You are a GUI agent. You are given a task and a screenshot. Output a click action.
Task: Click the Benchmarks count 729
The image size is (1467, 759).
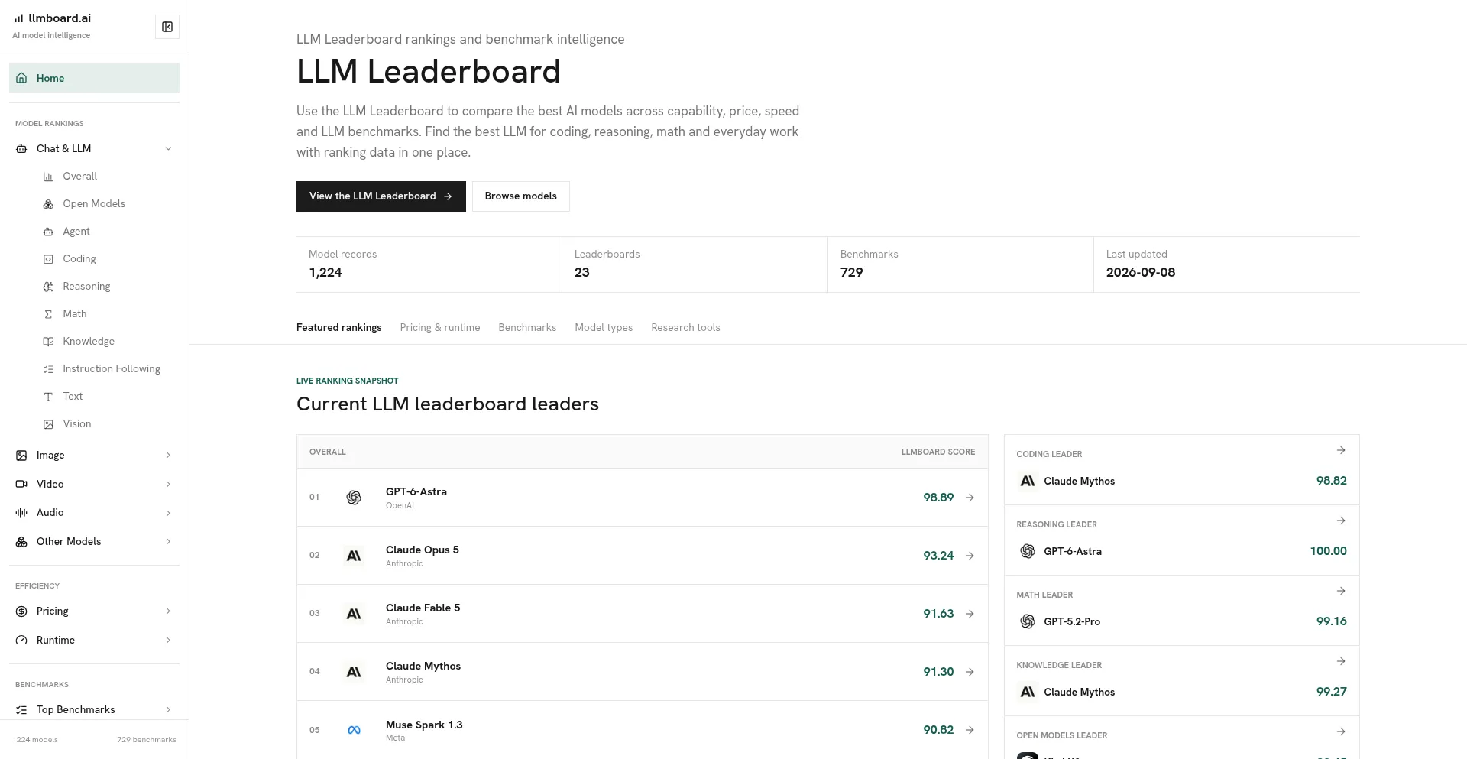point(851,272)
